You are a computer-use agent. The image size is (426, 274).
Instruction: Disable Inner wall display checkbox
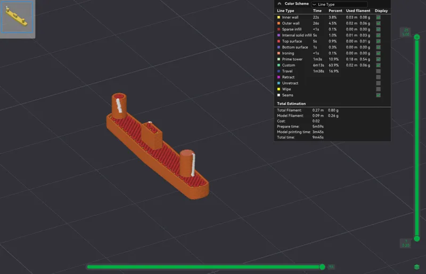[378, 18]
